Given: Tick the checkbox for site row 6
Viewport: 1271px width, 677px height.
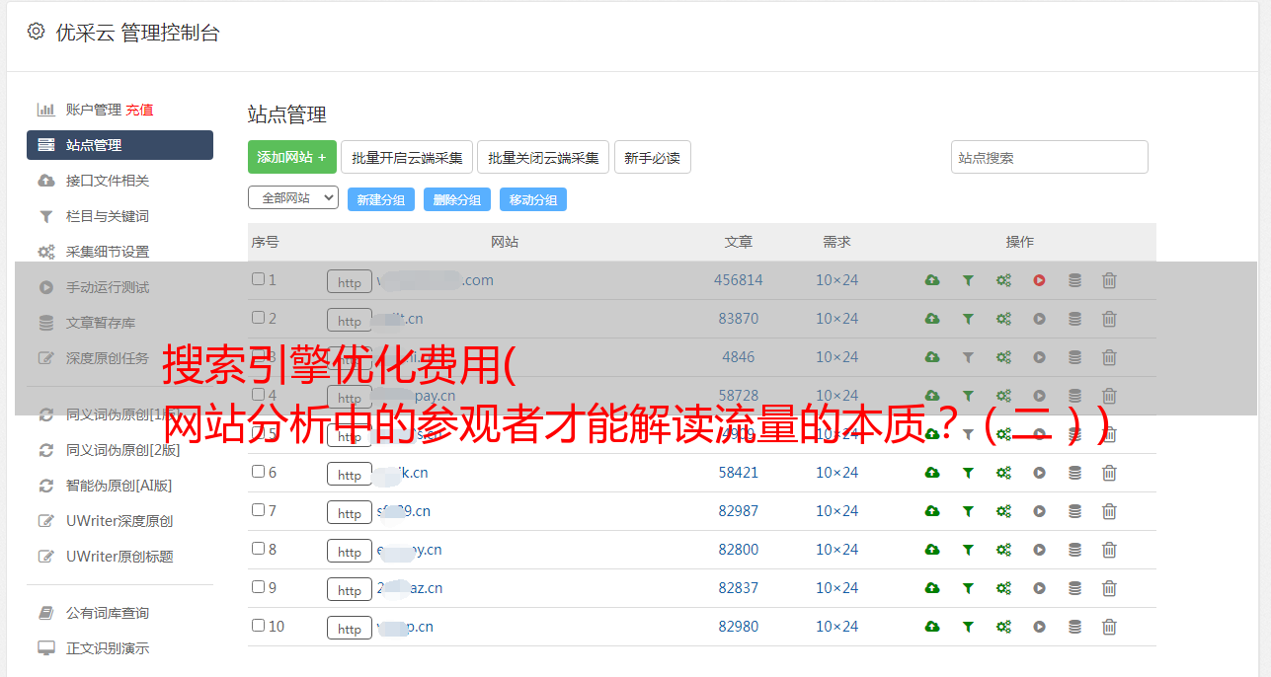Looking at the screenshot, I should 258,472.
